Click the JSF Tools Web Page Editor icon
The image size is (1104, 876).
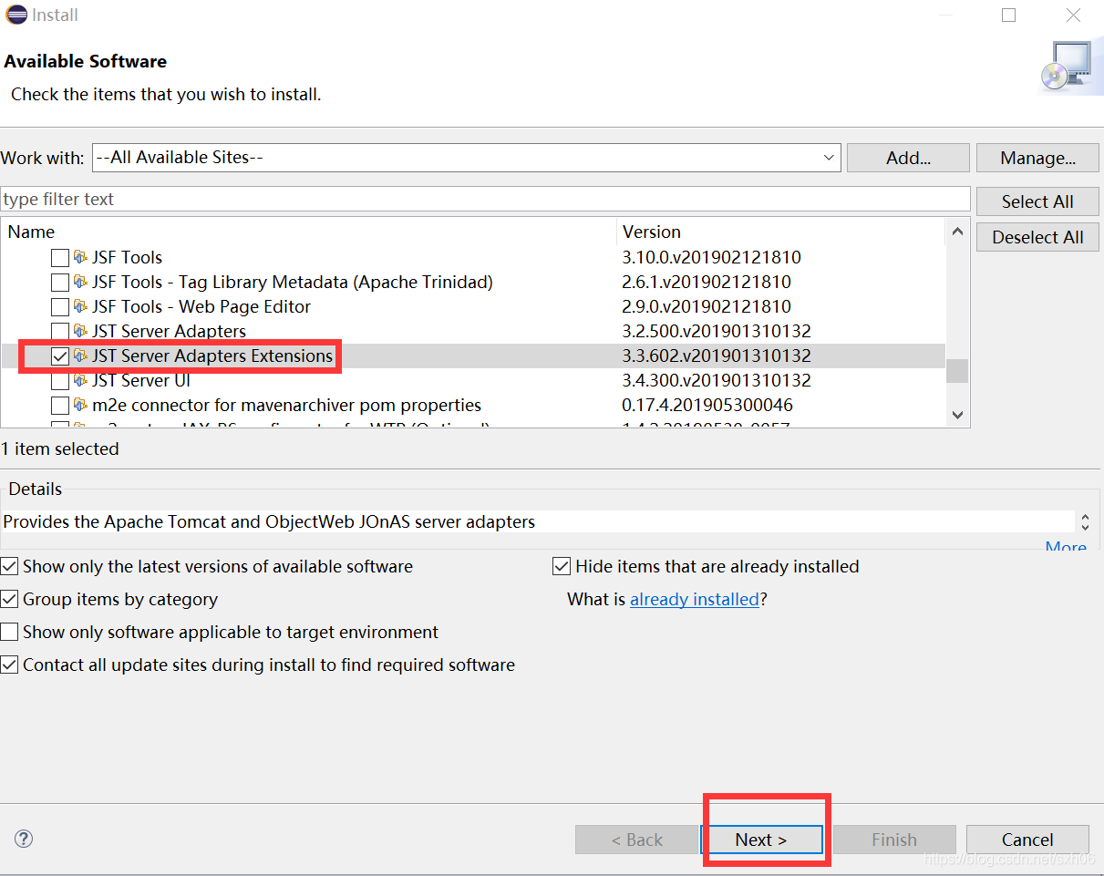pos(80,306)
